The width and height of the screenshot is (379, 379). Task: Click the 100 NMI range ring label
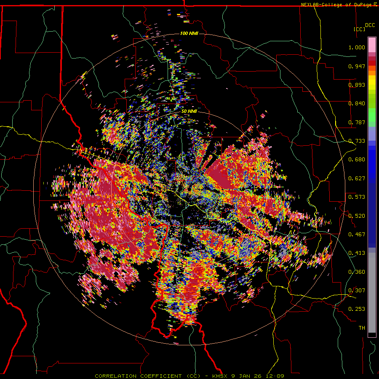coord(189,33)
